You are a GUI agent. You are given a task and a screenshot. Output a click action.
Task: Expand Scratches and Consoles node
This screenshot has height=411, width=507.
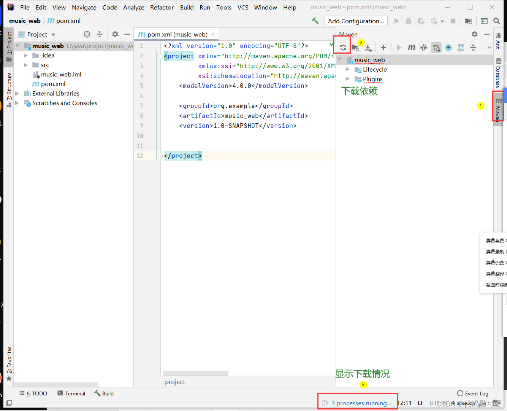pyautogui.click(x=17, y=103)
